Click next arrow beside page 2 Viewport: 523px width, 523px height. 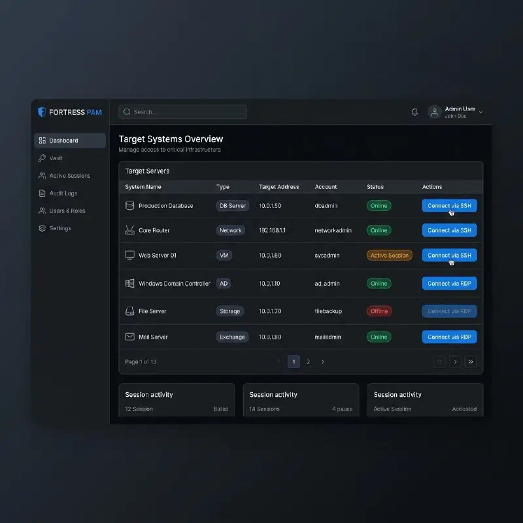point(322,362)
